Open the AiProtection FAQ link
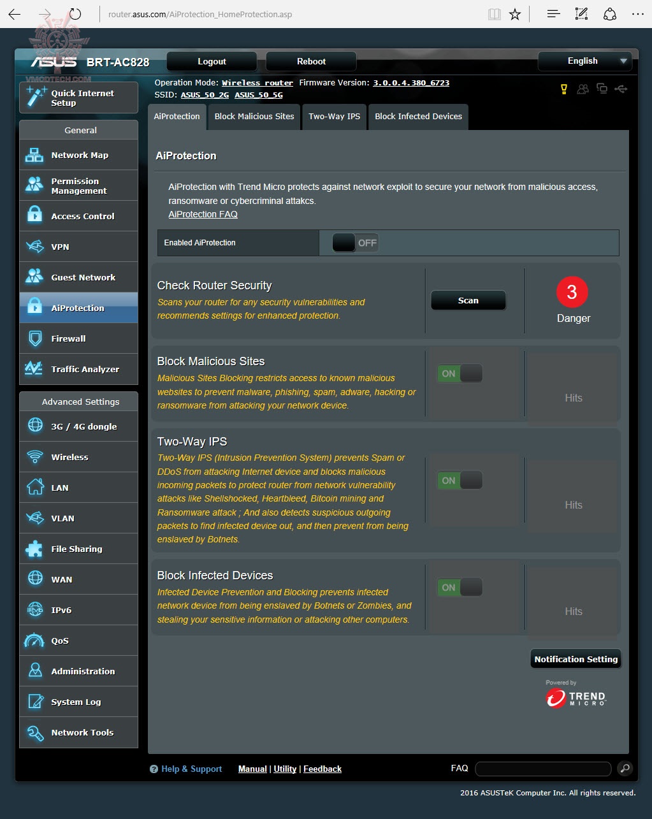 [x=203, y=214]
